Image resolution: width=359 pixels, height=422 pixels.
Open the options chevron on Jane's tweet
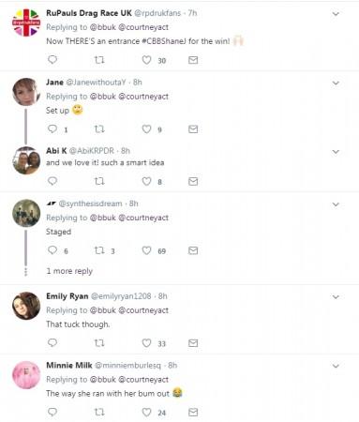coord(336,83)
